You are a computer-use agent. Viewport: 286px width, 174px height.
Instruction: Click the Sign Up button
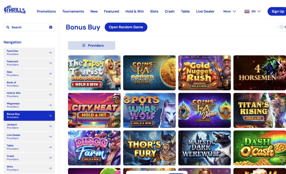tap(277, 11)
